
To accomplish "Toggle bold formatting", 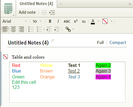I will point(50,21).
